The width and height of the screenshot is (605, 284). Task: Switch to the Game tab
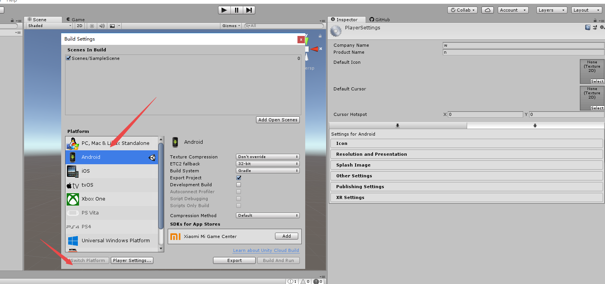pos(76,19)
